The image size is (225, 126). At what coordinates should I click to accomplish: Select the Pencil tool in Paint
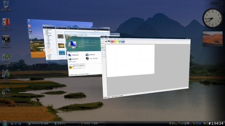102,48
